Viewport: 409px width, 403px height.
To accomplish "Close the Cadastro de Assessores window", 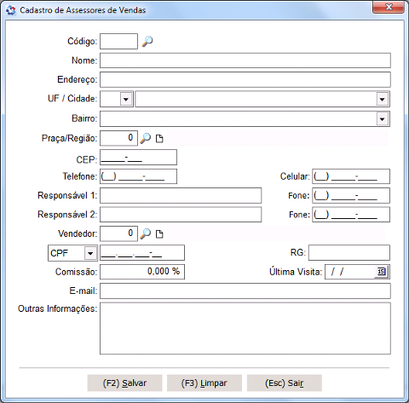I will tap(389, 7).
